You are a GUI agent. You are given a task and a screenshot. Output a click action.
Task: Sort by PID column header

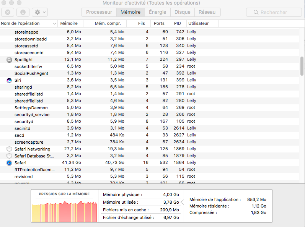(x=177, y=24)
